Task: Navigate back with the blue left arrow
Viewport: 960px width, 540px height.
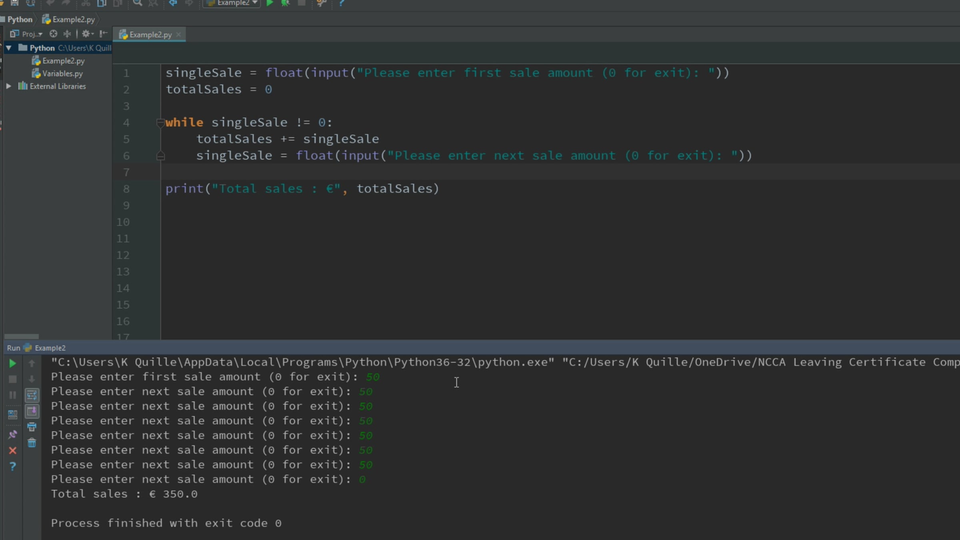Action: click(x=173, y=3)
